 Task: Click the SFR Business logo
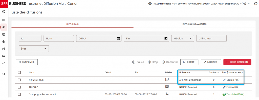pos(13,4)
